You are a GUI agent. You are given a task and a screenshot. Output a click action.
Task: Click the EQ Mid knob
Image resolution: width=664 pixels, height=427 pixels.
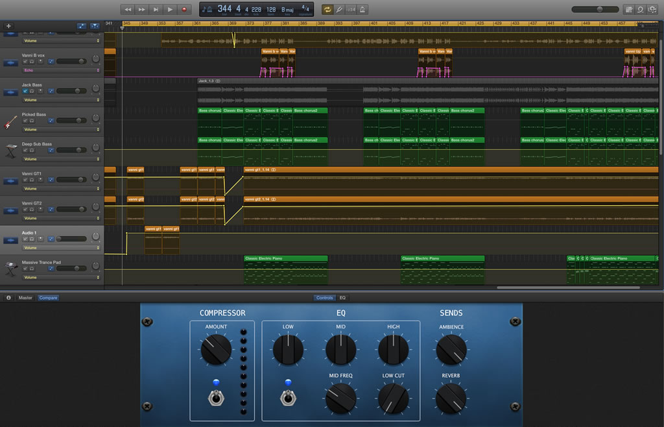point(341,350)
